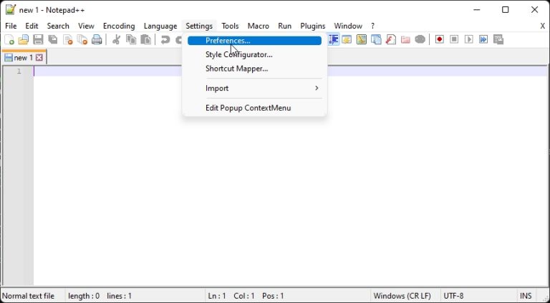This screenshot has width=550, height=303.
Task: Open the Run menu
Action: click(x=284, y=26)
